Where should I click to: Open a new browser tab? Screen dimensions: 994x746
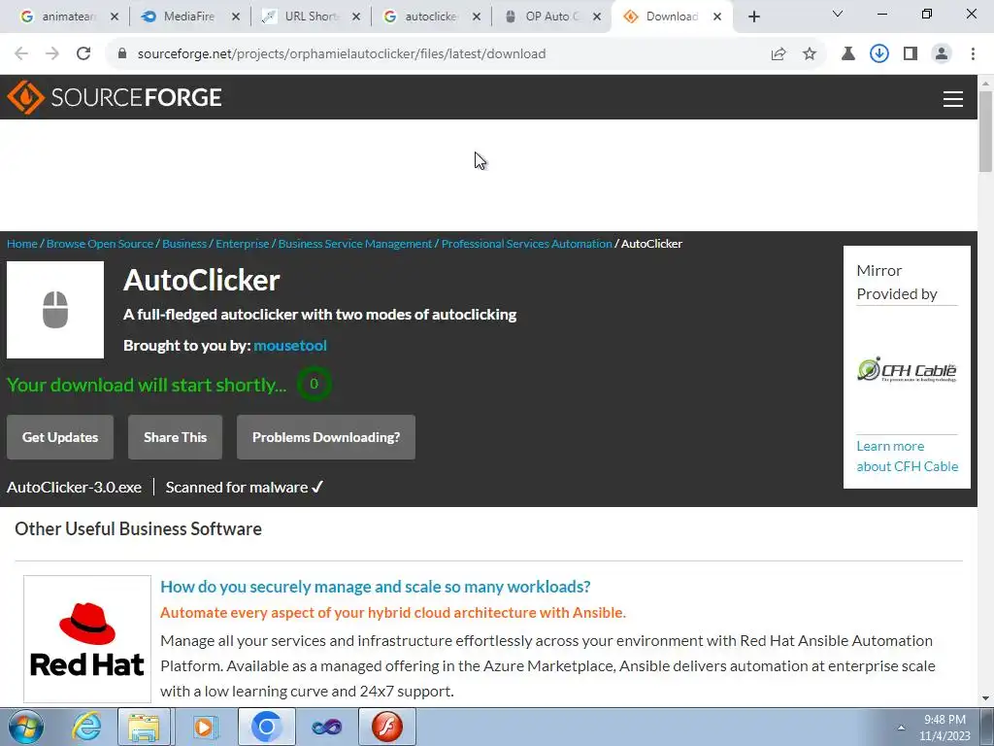pyautogui.click(x=753, y=17)
